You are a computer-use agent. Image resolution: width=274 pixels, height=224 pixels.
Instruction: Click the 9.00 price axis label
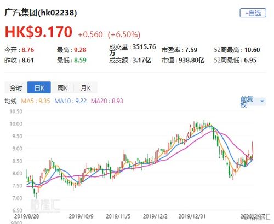17,149
